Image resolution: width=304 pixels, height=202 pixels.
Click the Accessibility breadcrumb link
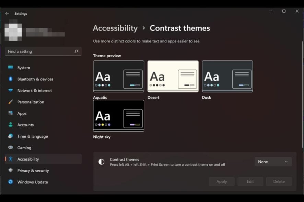pos(115,28)
